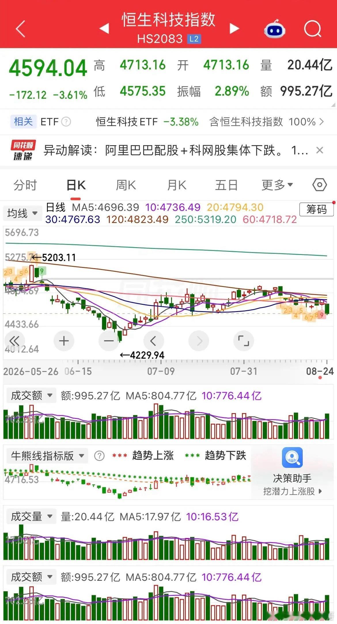Select the 五日 tab
Screen dimensions: 337x624
click(226, 185)
